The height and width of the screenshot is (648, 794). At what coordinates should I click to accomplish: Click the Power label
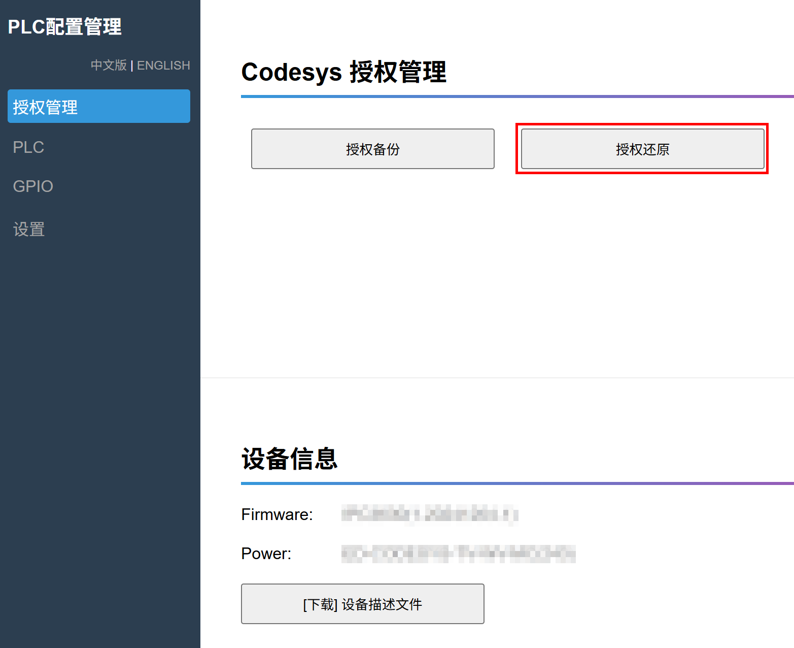[x=266, y=554]
